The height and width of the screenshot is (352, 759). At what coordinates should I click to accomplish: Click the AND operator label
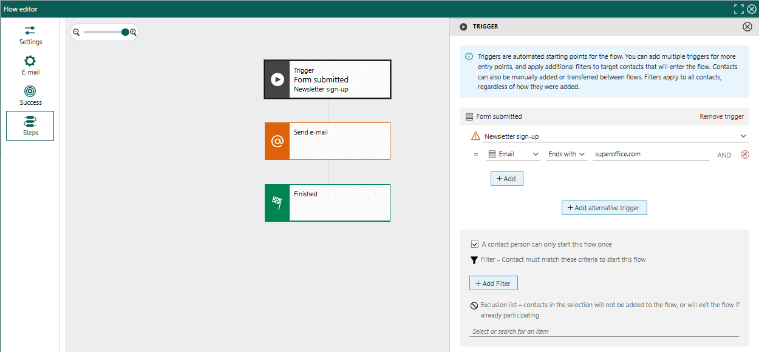click(724, 155)
